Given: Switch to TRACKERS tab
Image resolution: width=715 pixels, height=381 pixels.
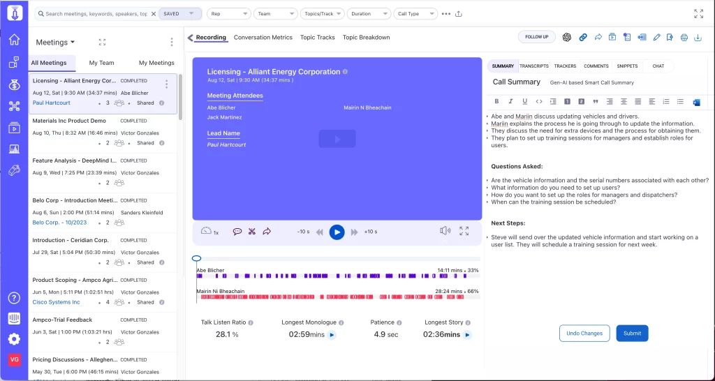Looking at the screenshot, I should point(565,66).
